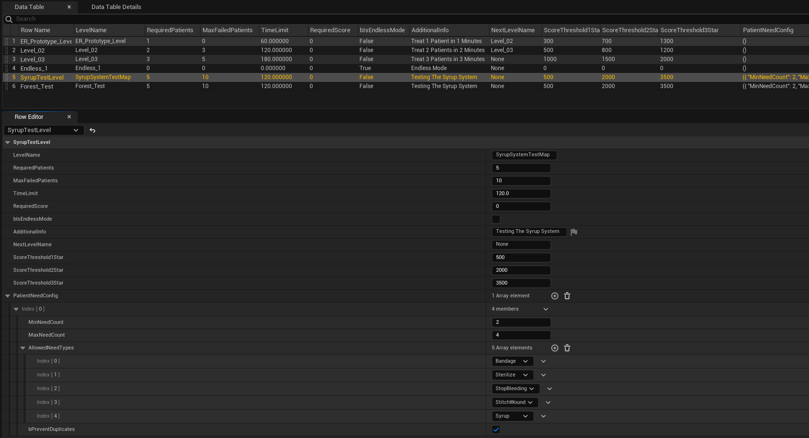The image size is (809, 438).
Task: Collapse the PatientNeedConfig array
Action: tap(8, 296)
